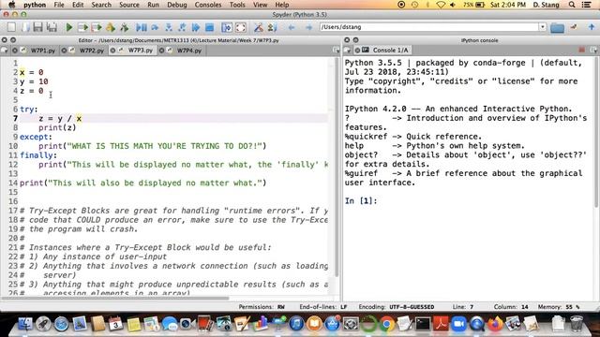Click the Run current line debug icon
This screenshot has height=337, width=600.
[155, 27]
